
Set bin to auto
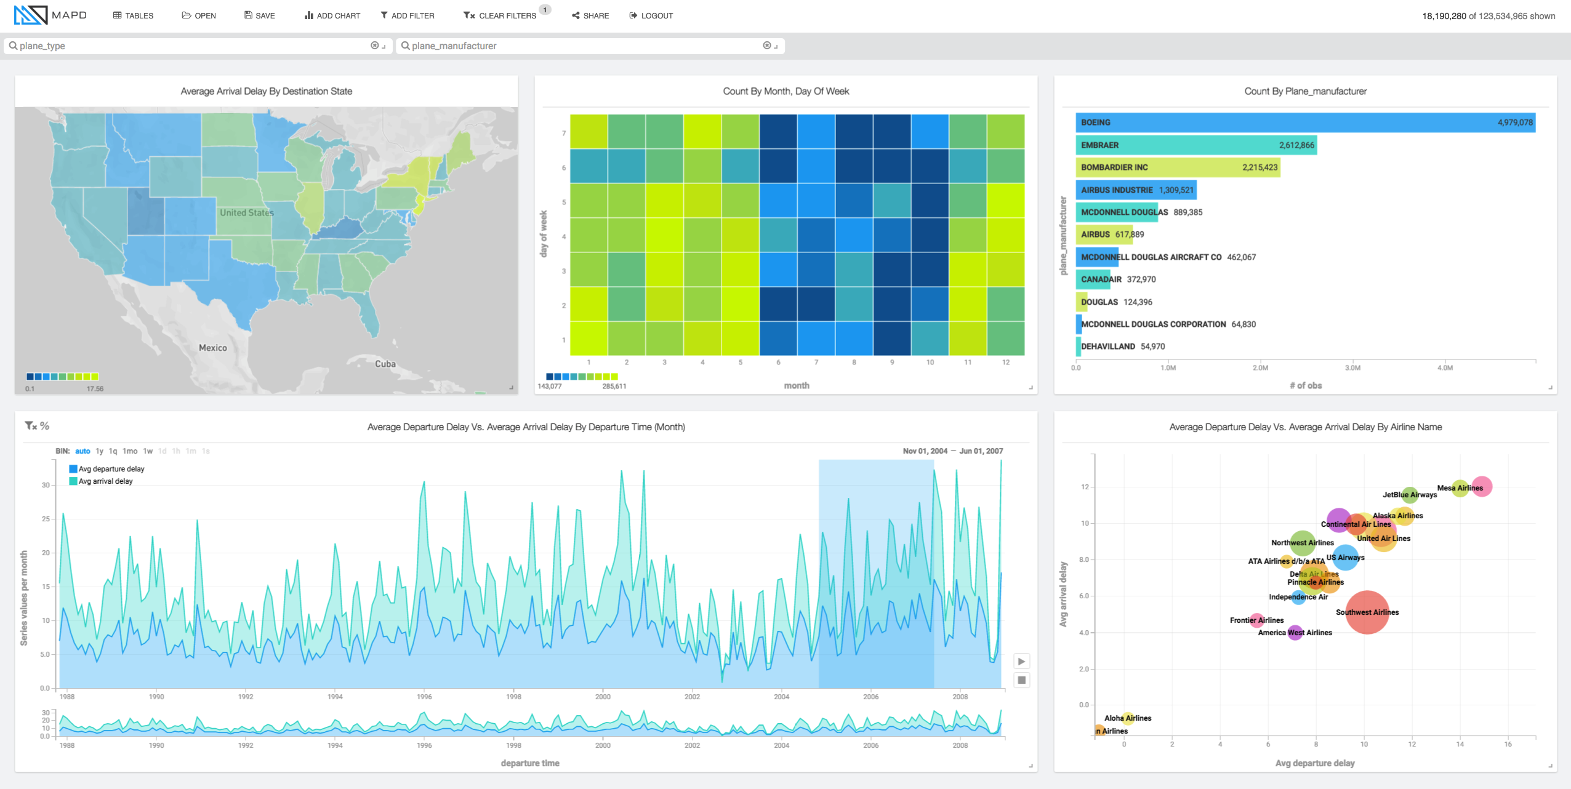tap(82, 451)
